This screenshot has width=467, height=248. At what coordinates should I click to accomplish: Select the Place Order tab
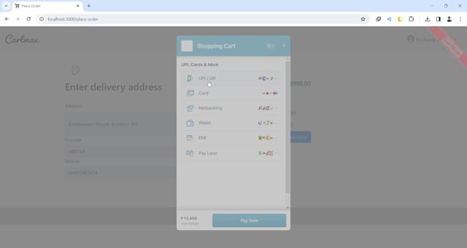pyautogui.click(x=47, y=6)
